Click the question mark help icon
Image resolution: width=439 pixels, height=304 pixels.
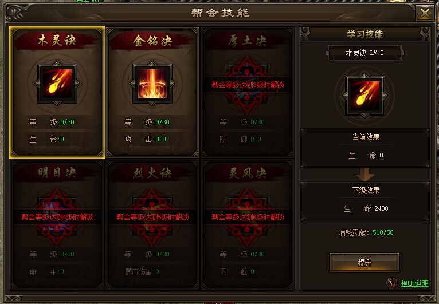391,283
